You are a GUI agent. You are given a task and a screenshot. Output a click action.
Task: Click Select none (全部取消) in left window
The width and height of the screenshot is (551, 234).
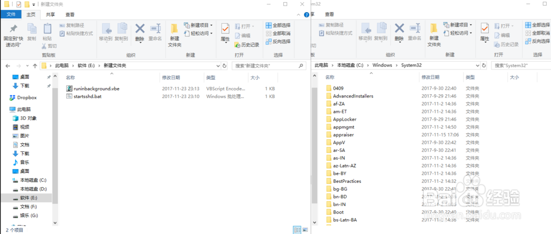[278, 34]
